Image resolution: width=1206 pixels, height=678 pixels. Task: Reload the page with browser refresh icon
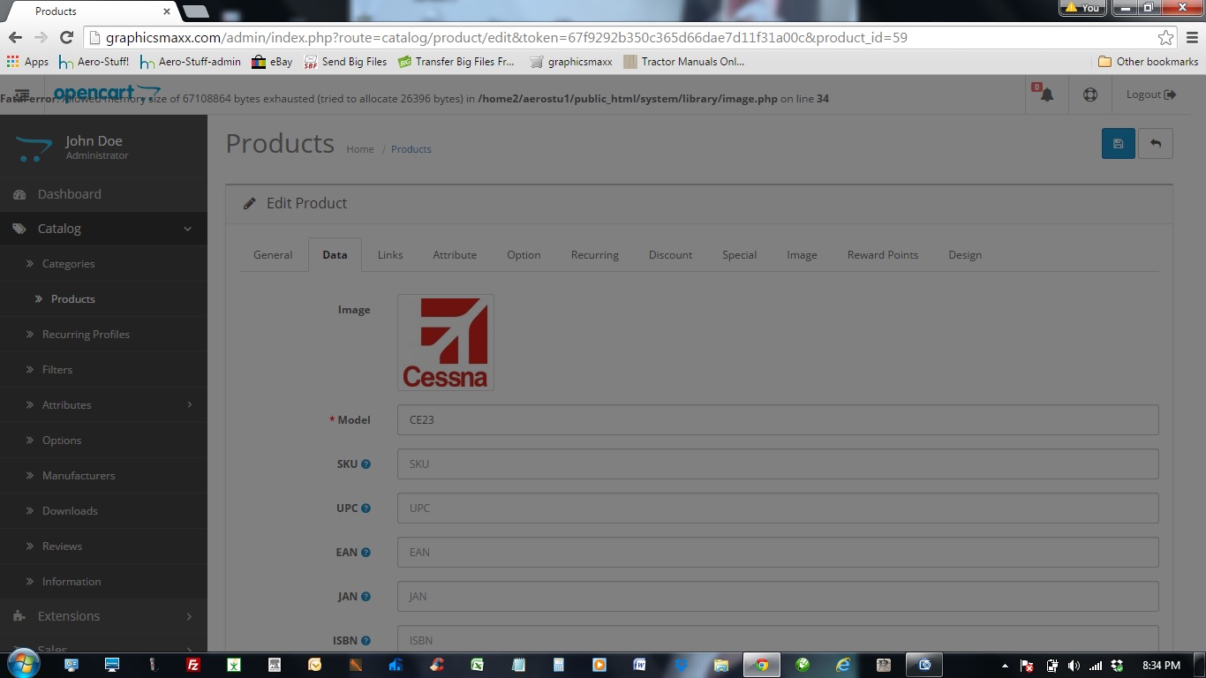[66, 37]
